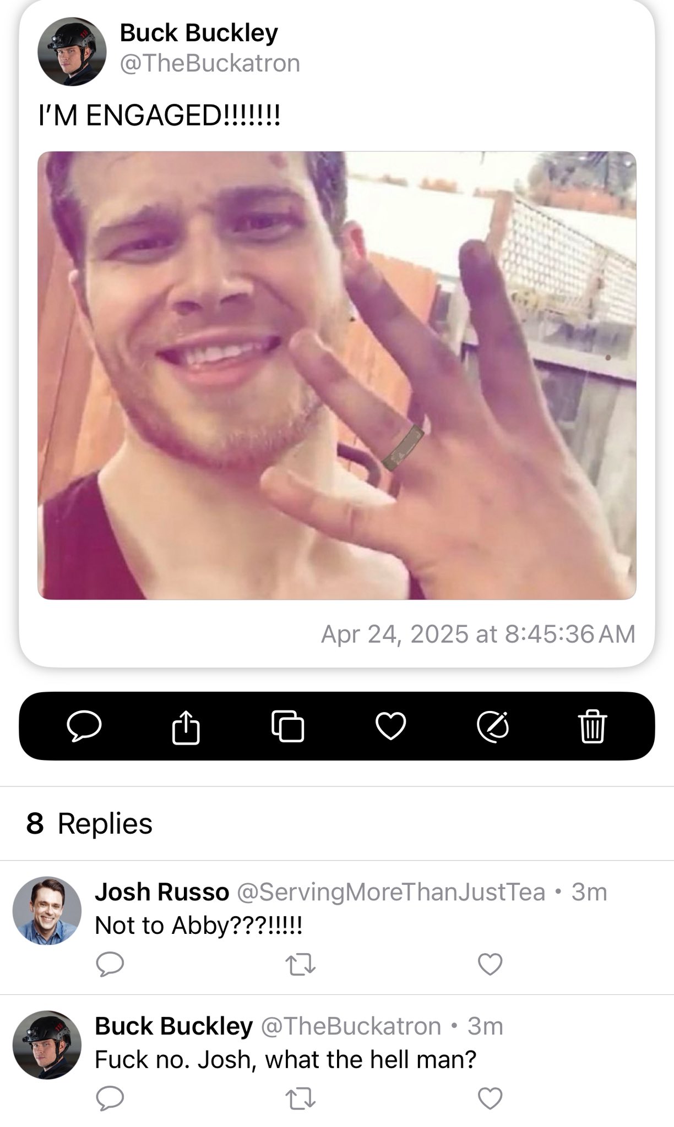Tap the reply bubble in black toolbar
Screen dimensions: 674x1127
coord(84,726)
